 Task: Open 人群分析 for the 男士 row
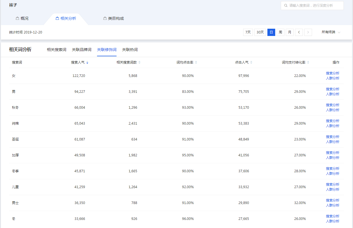pos(333,205)
